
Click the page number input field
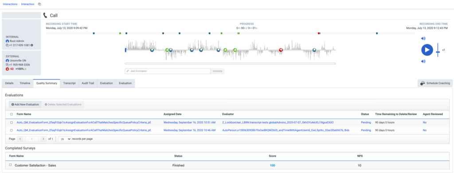[32, 139]
